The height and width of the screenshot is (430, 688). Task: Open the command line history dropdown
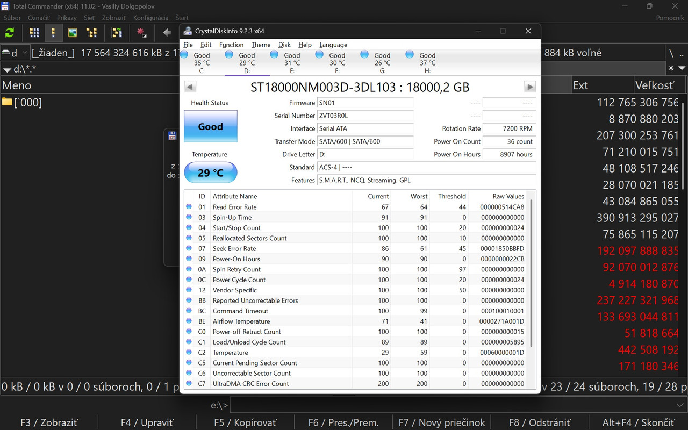click(679, 405)
